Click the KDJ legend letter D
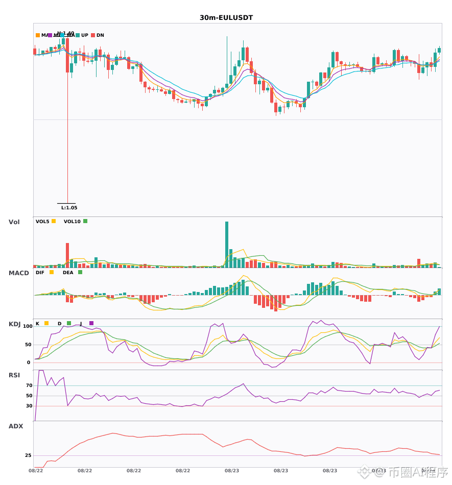 60,324
